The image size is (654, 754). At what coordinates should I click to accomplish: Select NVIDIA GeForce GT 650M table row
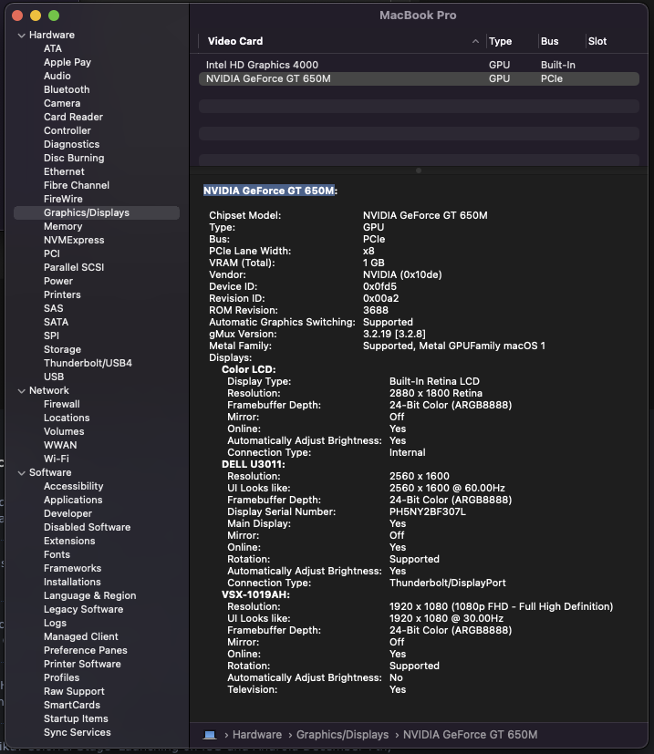[x=419, y=78]
